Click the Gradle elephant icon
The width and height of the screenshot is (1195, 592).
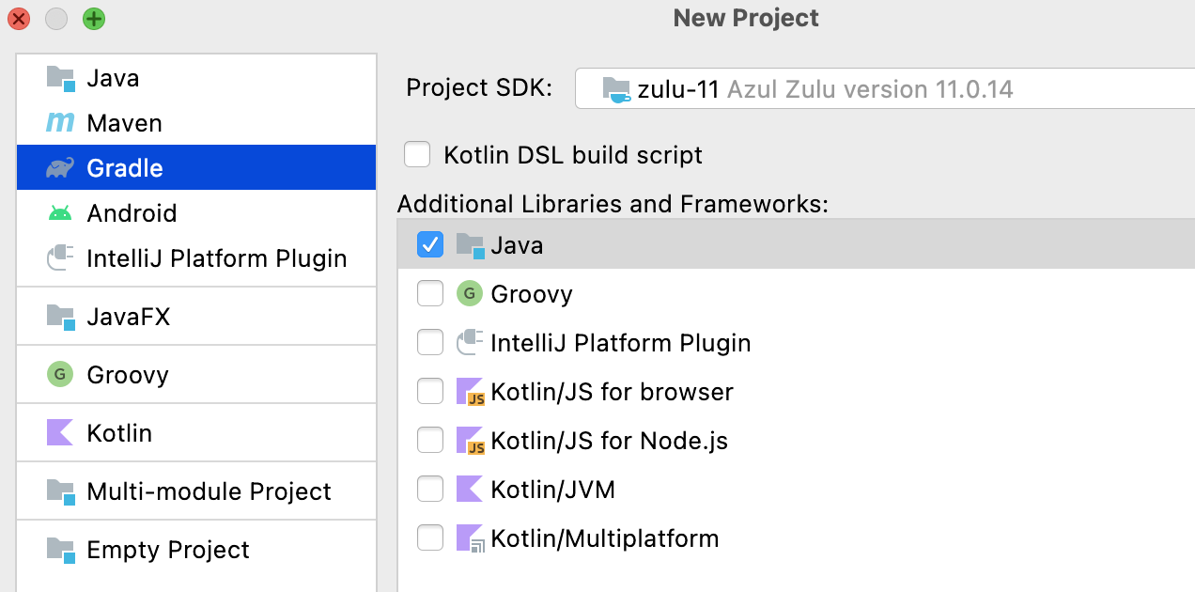(x=58, y=168)
